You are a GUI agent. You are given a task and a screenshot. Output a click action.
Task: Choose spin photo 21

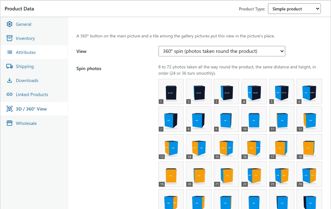click(x=226, y=174)
